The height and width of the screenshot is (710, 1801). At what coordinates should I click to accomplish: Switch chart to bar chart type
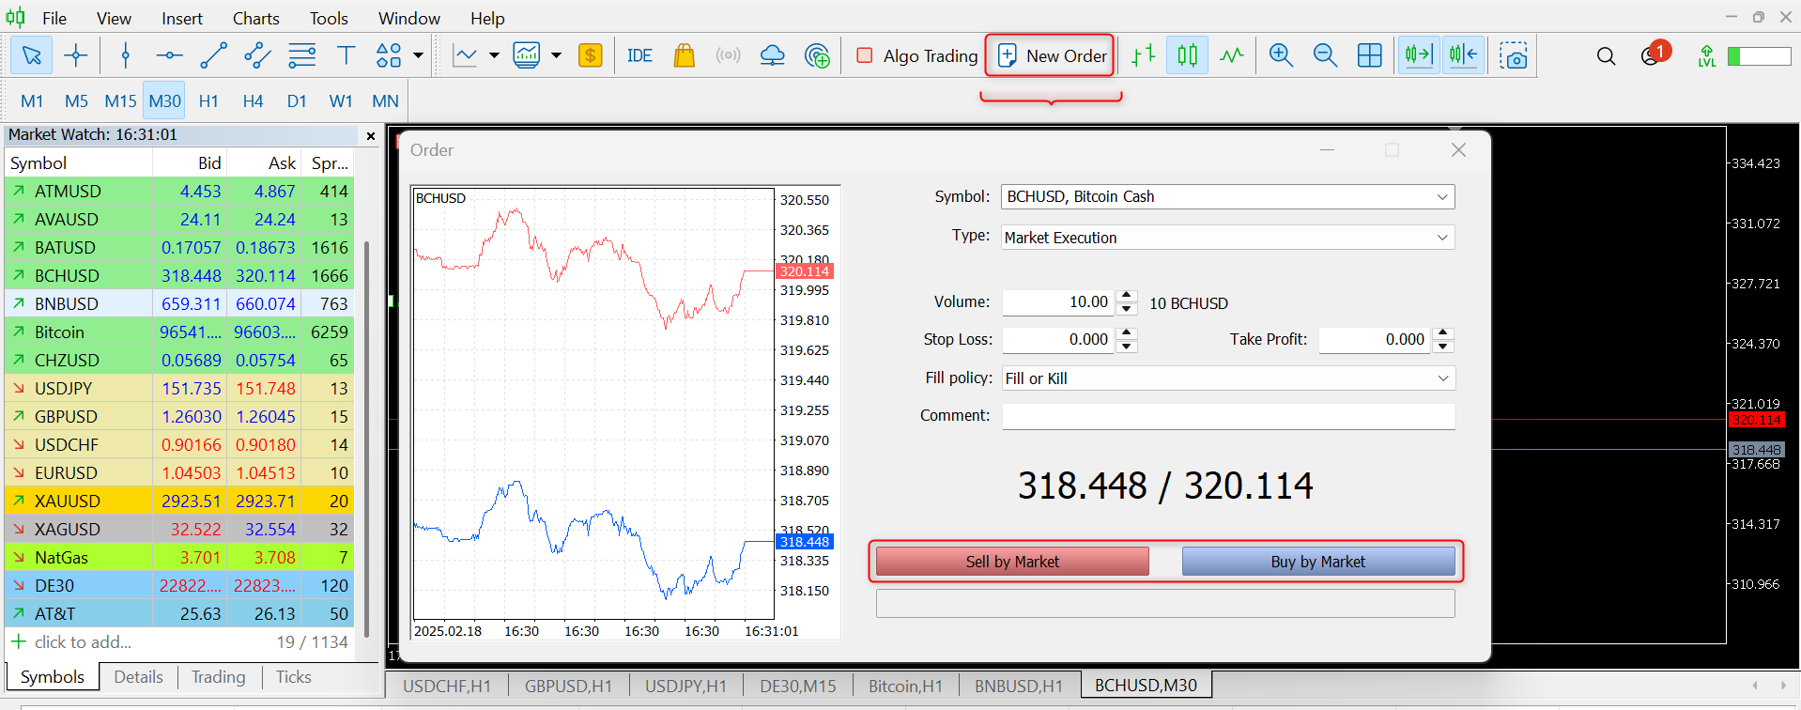(1143, 55)
